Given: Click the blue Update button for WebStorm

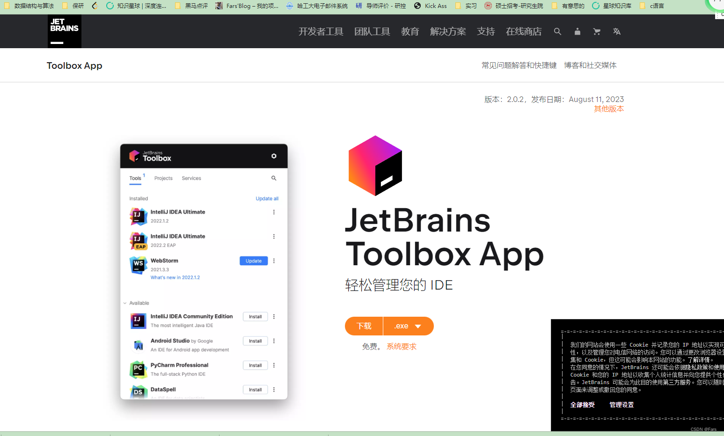Looking at the screenshot, I should coord(254,261).
